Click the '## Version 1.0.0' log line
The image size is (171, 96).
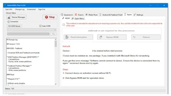pyautogui.click(x=13, y=44)
